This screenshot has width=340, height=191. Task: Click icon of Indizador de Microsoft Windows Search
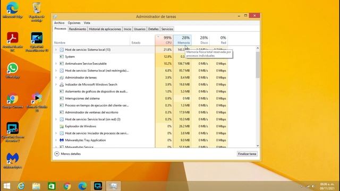tap(62, 84)
